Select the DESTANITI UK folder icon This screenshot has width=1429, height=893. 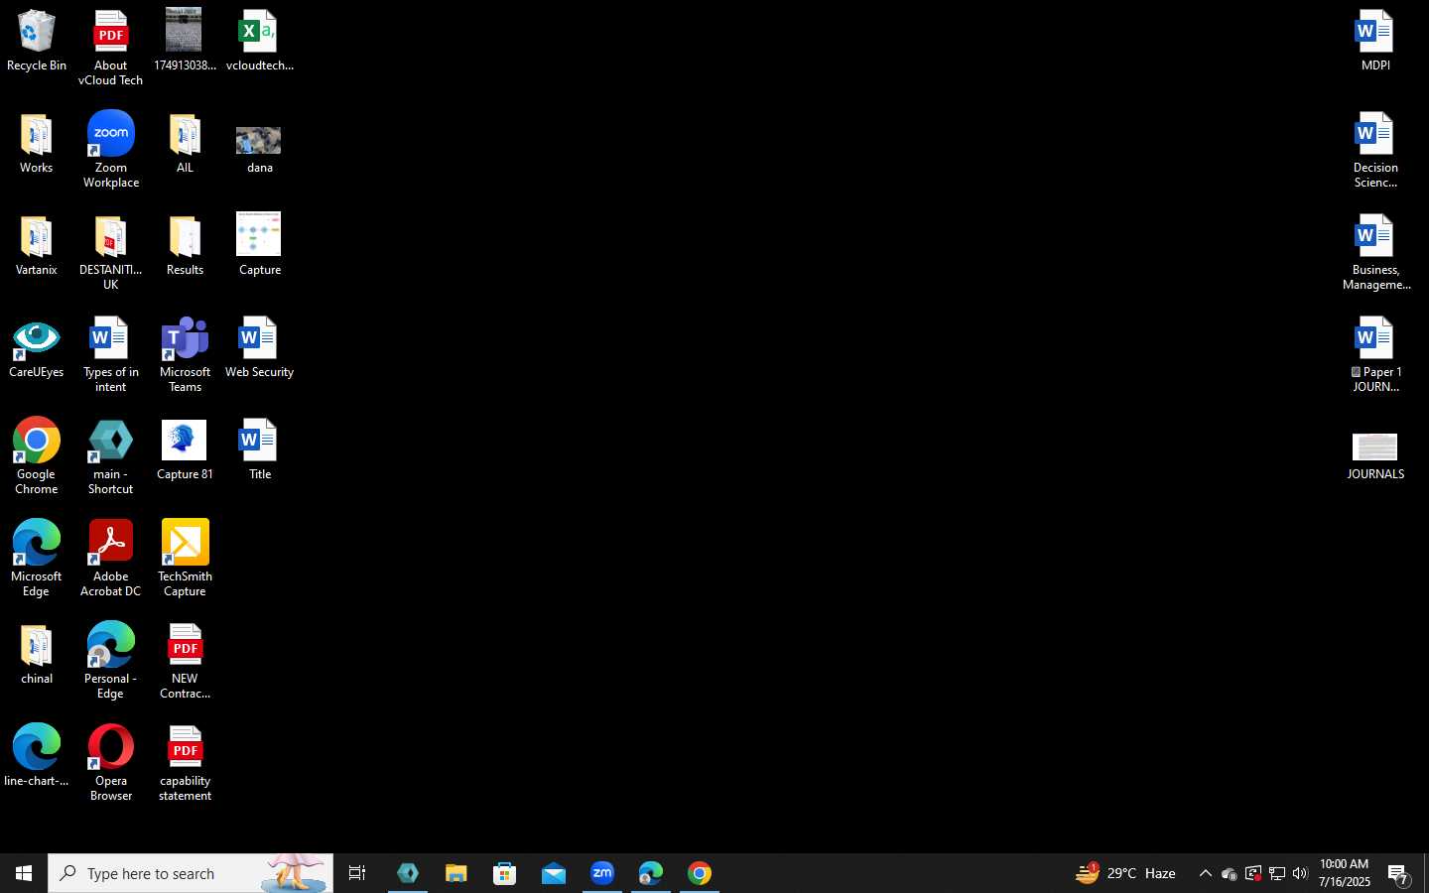[110, 254]
